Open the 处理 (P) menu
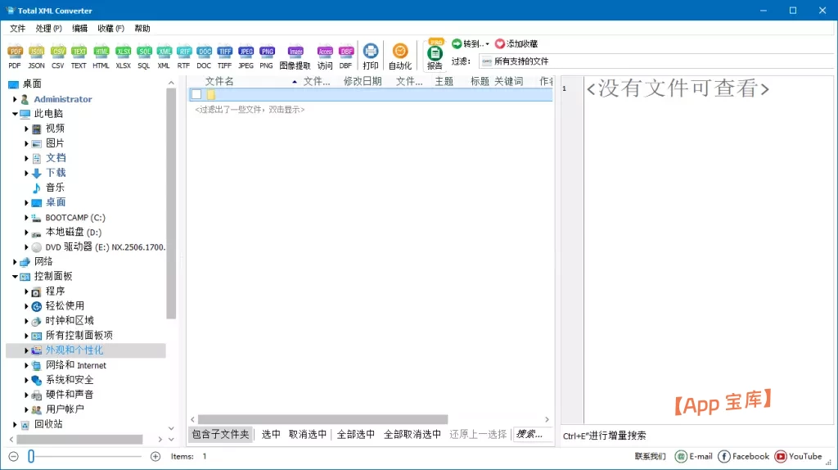838x470 pixels. tap(48, 29)
